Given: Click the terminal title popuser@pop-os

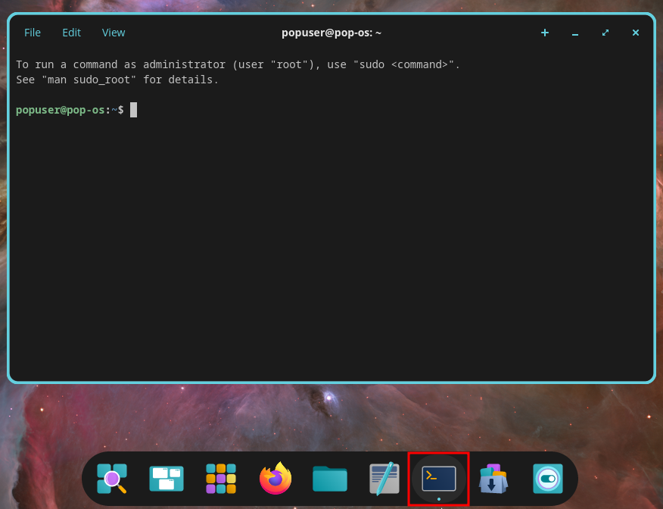Looking at the screenshot, I should [331, 33].
